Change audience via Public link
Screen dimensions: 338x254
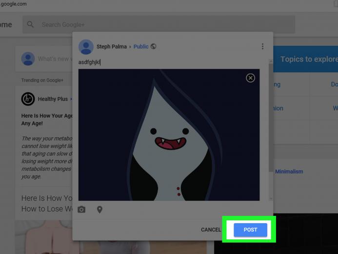(x=141, y=46)
